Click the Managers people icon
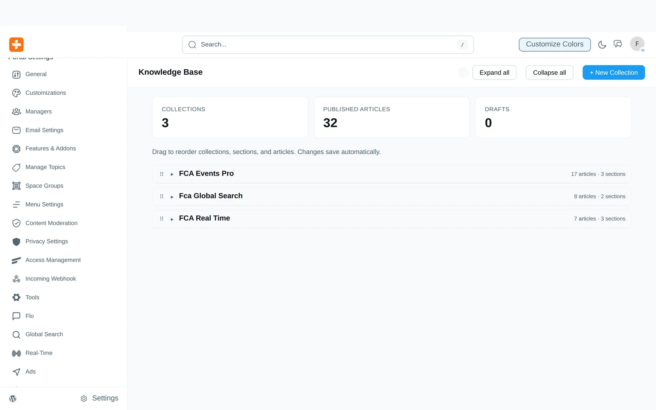The width and height of the screenshot is (656, 410). [x=16, y=112]
